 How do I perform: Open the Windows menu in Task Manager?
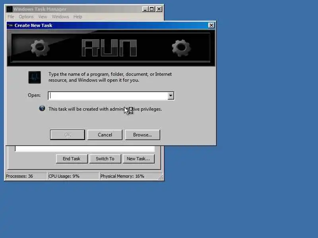60,17
